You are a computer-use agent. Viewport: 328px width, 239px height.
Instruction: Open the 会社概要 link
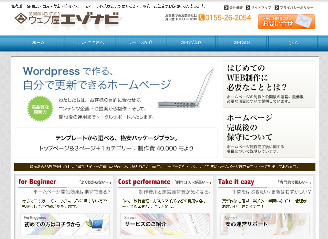pos(233,8)
